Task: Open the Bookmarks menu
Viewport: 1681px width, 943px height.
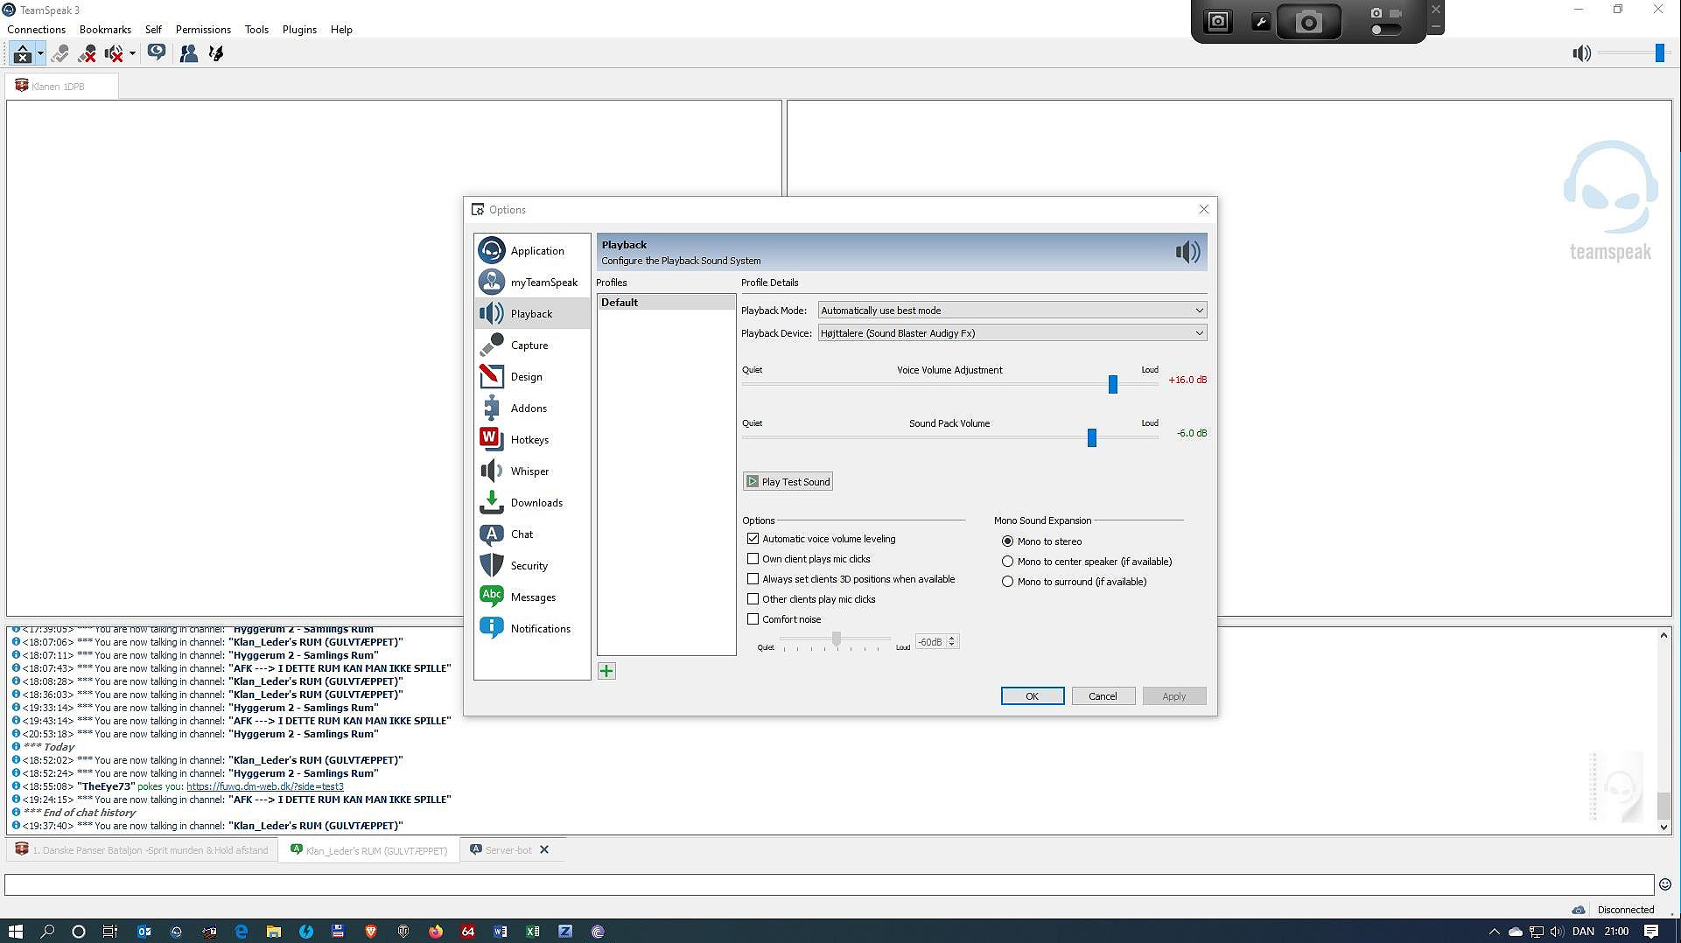Action: tap(105, 30)
